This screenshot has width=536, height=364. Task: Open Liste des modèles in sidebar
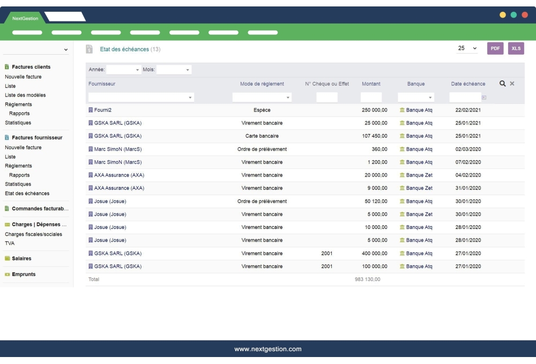(x=25, y=95)
